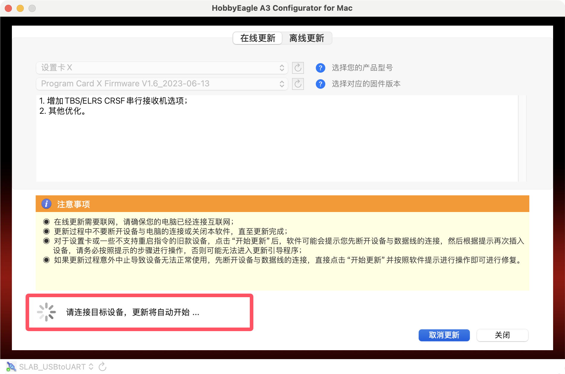Minimize the window with the yellow button

20,8
